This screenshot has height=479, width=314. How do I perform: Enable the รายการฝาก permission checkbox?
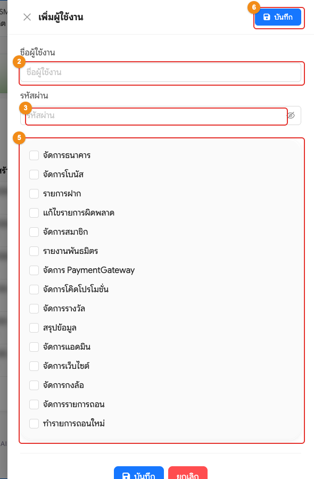click(34, 194)
